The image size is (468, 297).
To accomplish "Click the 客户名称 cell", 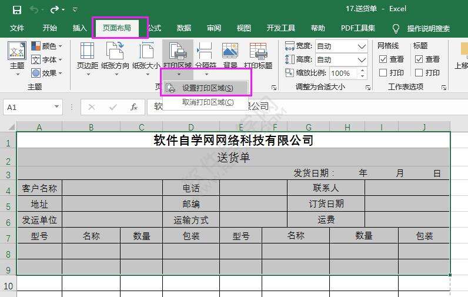I will pyautogui.click(x=39, y=188).
